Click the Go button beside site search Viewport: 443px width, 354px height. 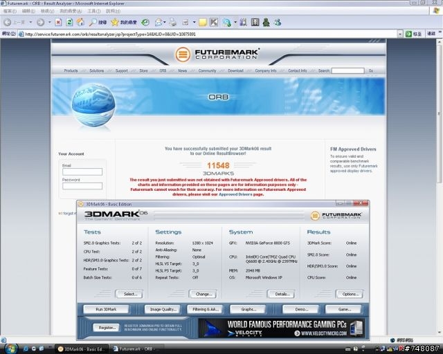click(371, 71)
